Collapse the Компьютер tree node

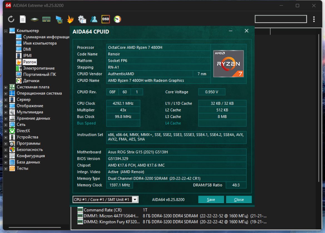pyautogui.click(x=6, y=31)
